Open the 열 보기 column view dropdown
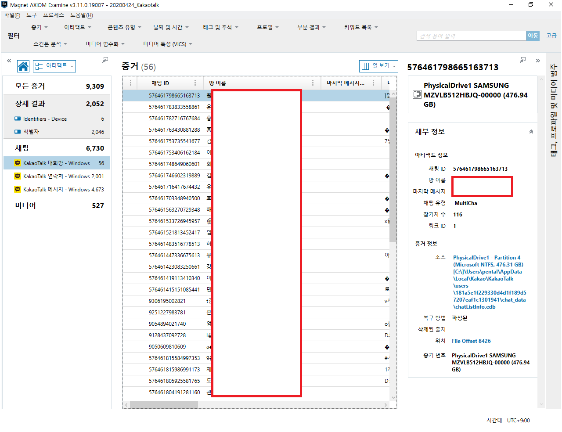Image resolution: width=562 pixels, height=432 pixels. click(378, 66)
